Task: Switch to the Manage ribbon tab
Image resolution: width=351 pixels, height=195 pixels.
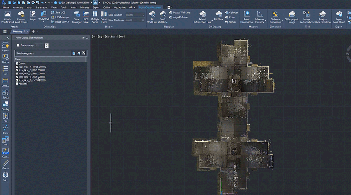Action: click(84, 7)
